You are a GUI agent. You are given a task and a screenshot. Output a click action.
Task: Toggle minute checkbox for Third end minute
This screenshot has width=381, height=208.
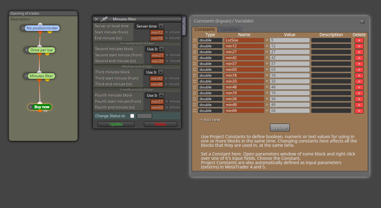[166, 84]
